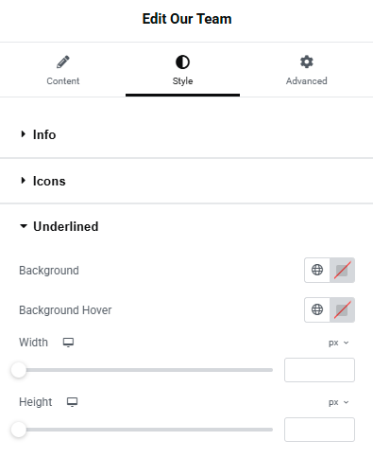Focus the Height value input field
This screenshot has height=458, width=373.
[x=319, y=430]
